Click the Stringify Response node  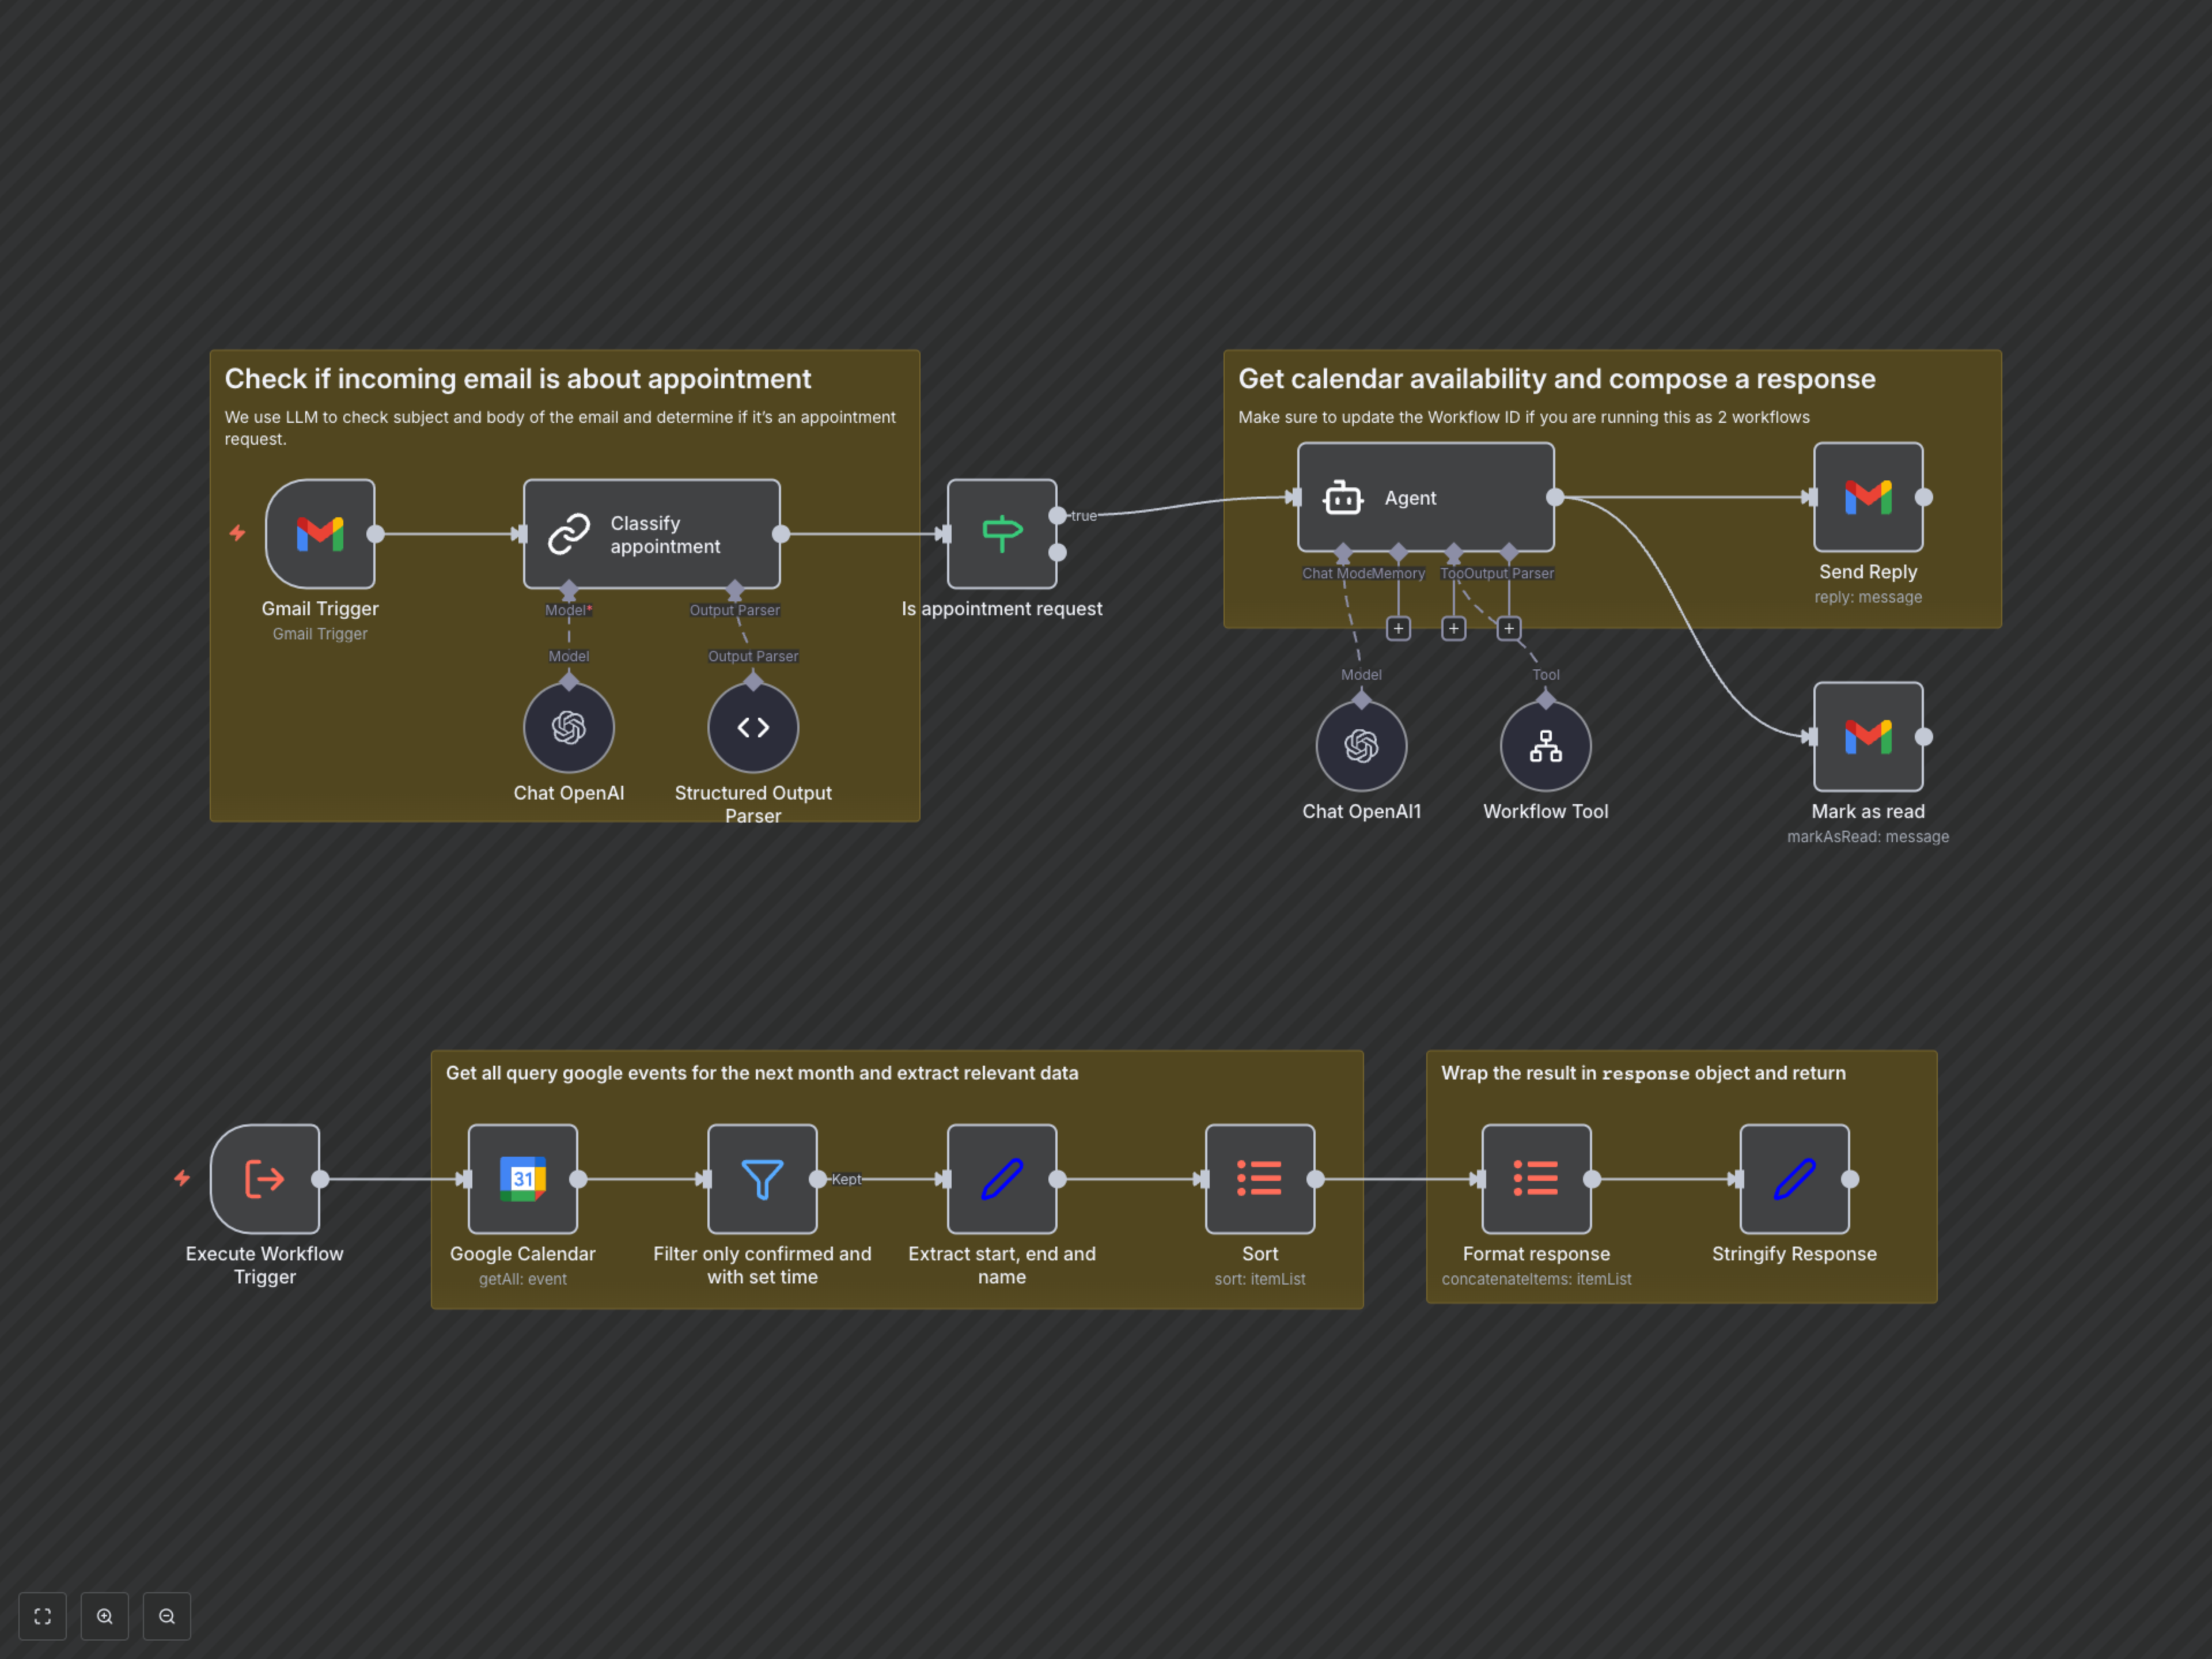point(1794,1179)
